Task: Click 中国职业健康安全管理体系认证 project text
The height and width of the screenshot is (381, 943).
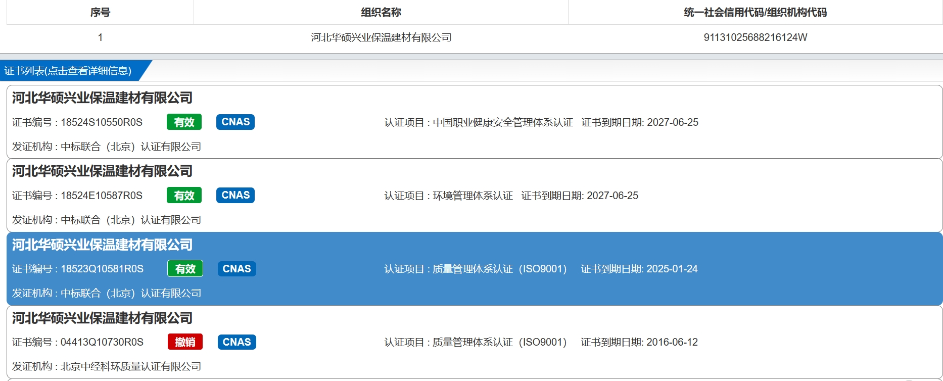Action: 503,122
